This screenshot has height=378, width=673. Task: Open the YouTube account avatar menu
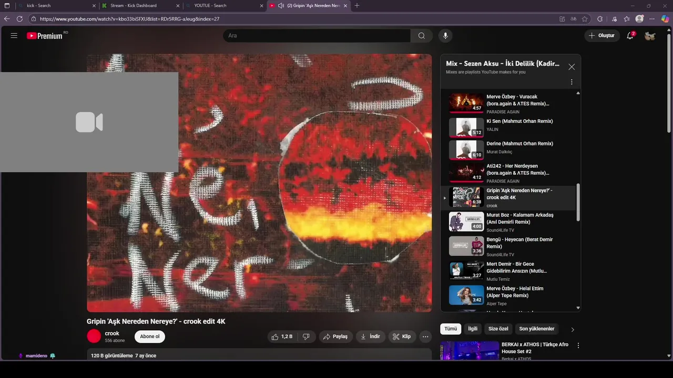pos(650,36)
